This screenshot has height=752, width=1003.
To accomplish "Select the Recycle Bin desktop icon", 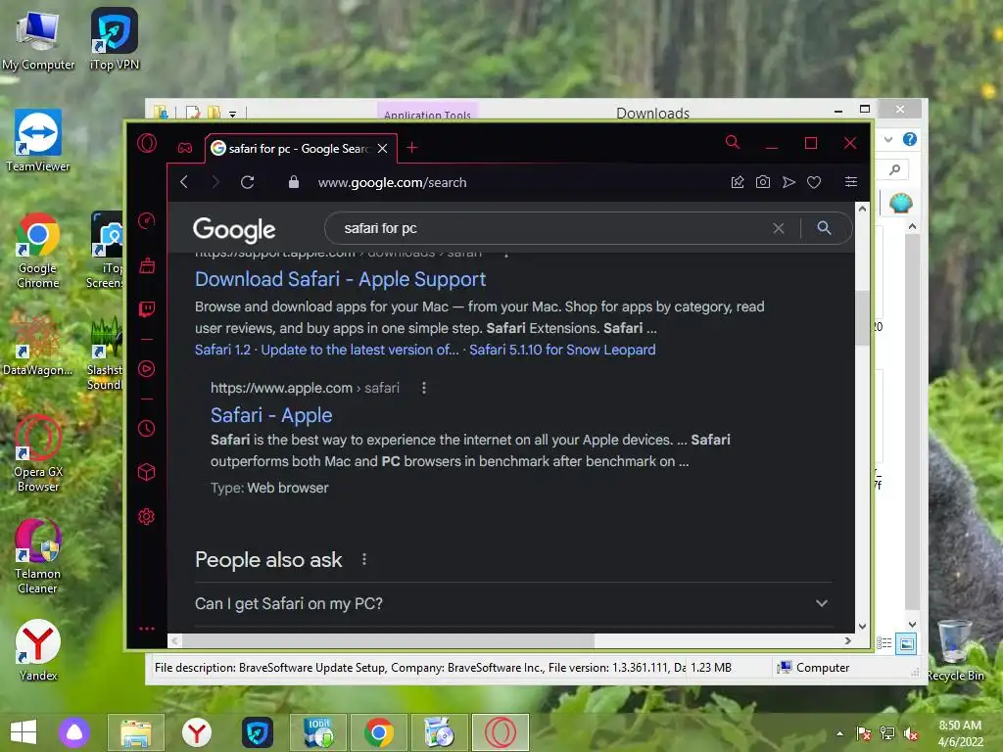I will pyautogui.click(x=956, y=650).
